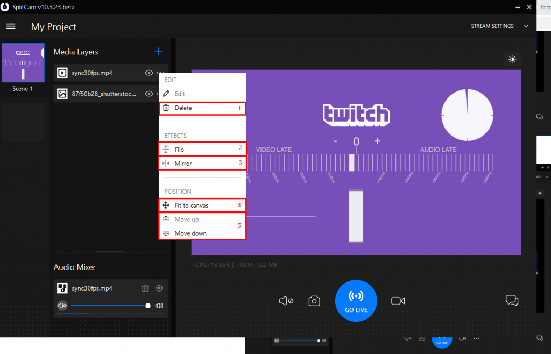Choose Delete from the context menu
551x354 pixels.
point(202,108)
